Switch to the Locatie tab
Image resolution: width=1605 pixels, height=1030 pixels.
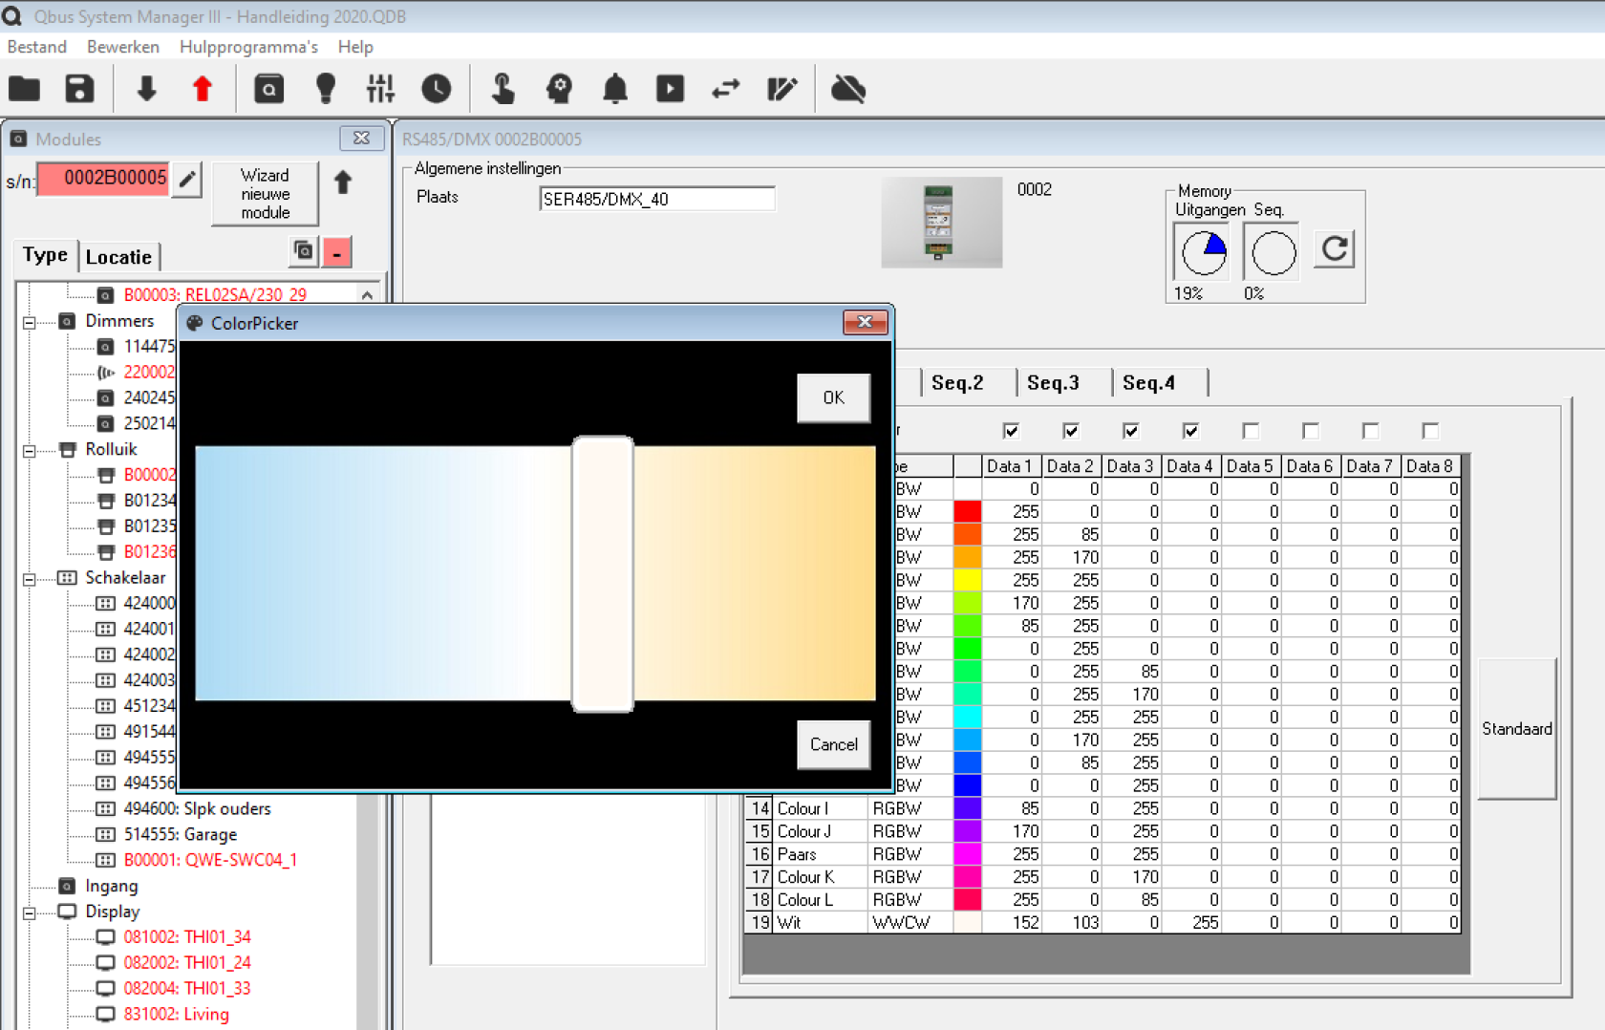118,256
